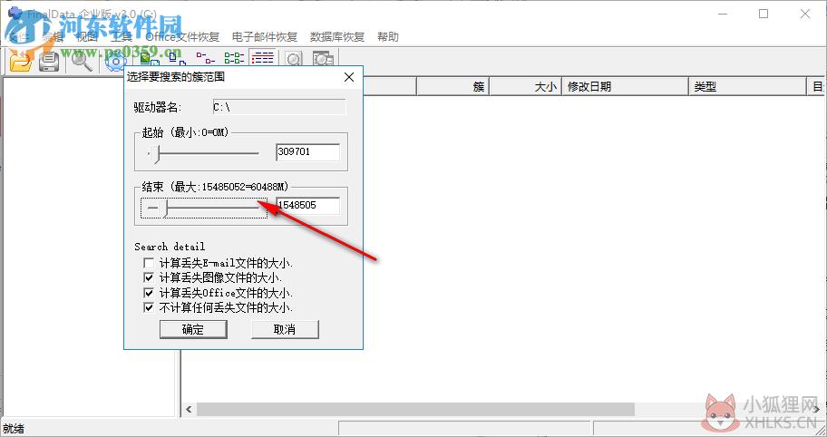This screenshot has height=437, width=827.
Task: Open the 帮助 menu
Action: click(388, 37)
